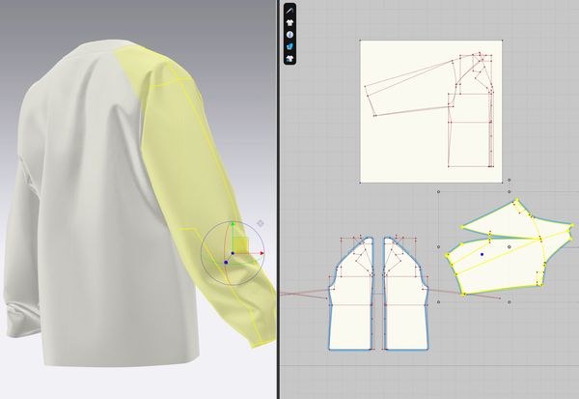Click the top-left bounding box handle of sleeve

[x=440, y=191]
